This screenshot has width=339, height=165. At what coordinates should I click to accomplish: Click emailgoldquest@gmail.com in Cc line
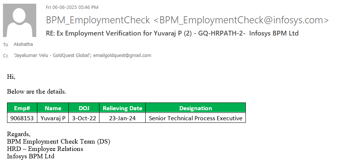coord(122,55)
